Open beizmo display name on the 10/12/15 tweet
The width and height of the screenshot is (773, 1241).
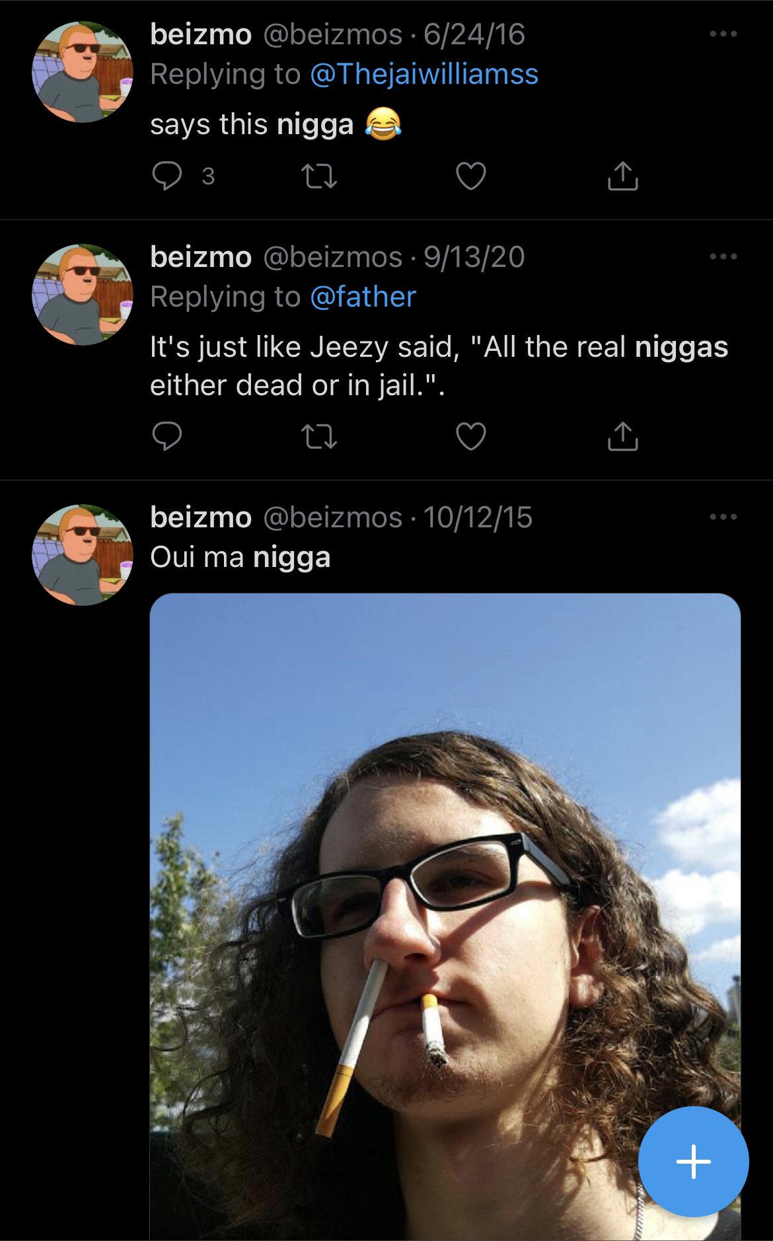pyautogui.click(x=201, y=517)
